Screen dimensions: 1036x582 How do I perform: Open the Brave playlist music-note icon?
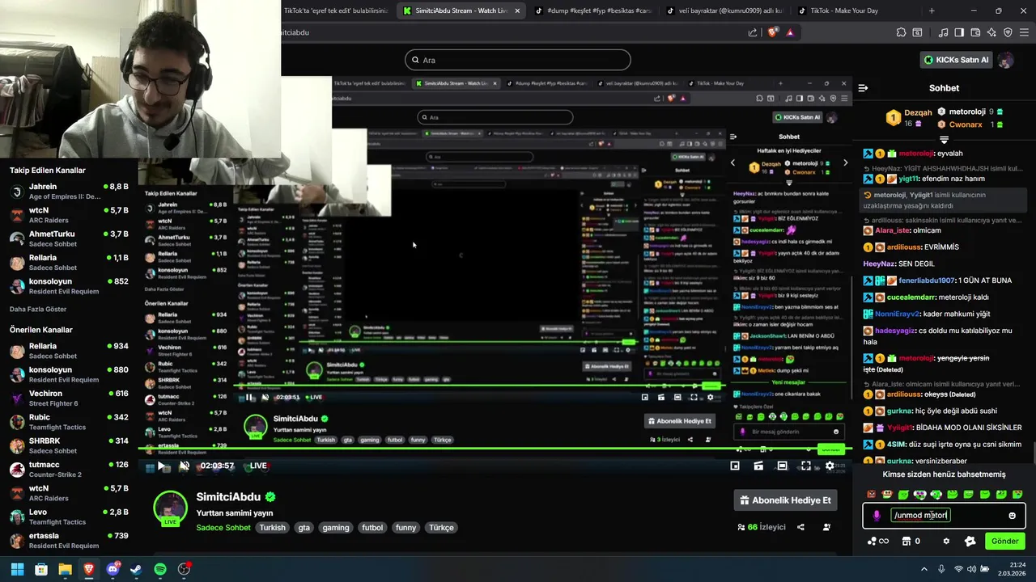point(944,32)
